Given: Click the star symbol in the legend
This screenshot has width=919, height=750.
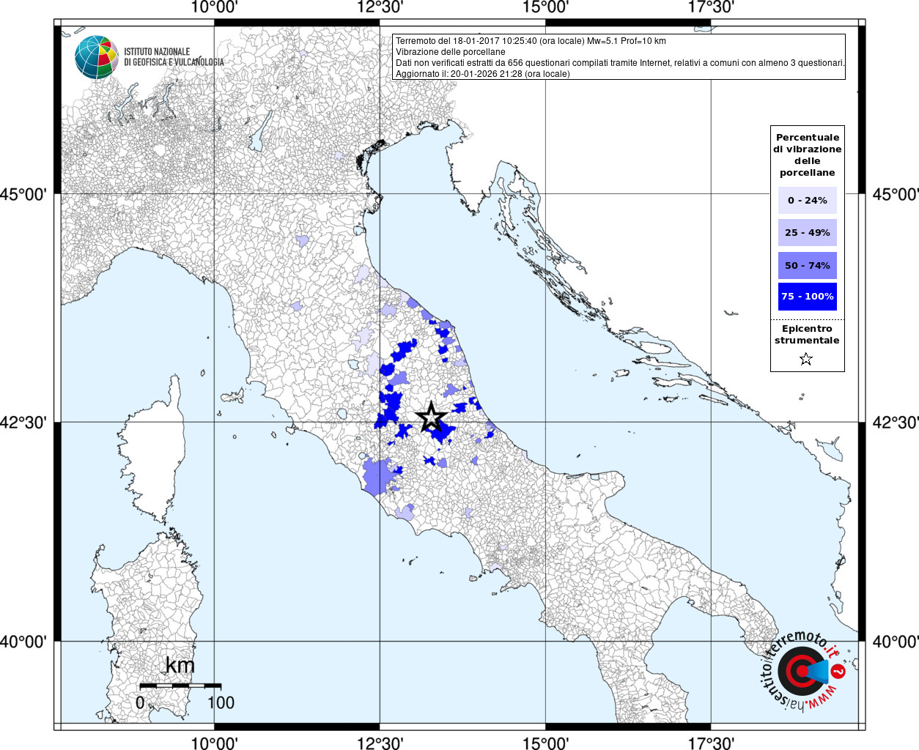Looking at the screenshot, I should pyautogui.click(x=806, y=359).
